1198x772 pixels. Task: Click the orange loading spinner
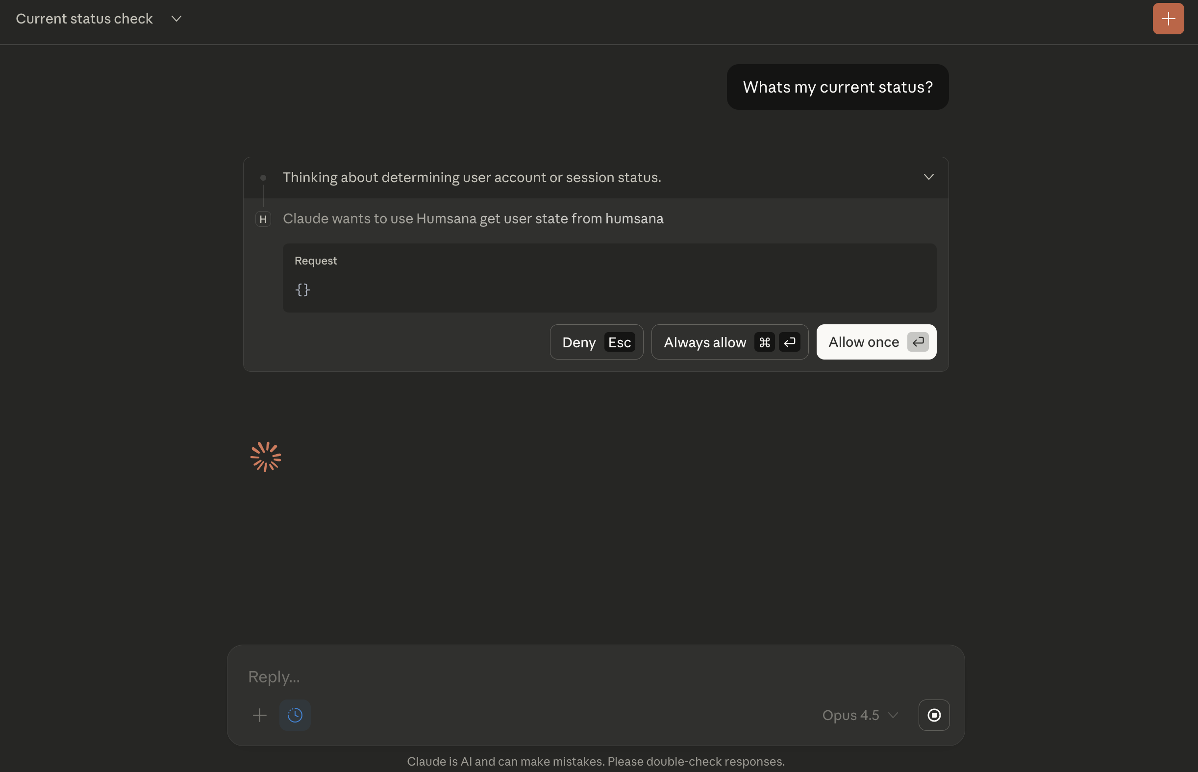[265, 456]
